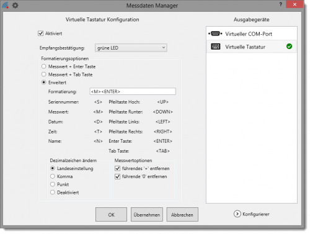Click the <DOWN> placeholder text
Screen dimensions: 310x234
163,112
